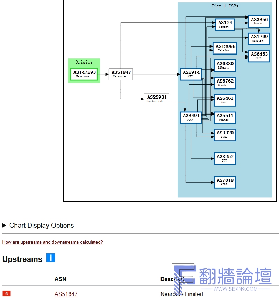Screen dimensions: 279x300
Task: Expand Chart Display Options
Action: click(x=38, y=226)
